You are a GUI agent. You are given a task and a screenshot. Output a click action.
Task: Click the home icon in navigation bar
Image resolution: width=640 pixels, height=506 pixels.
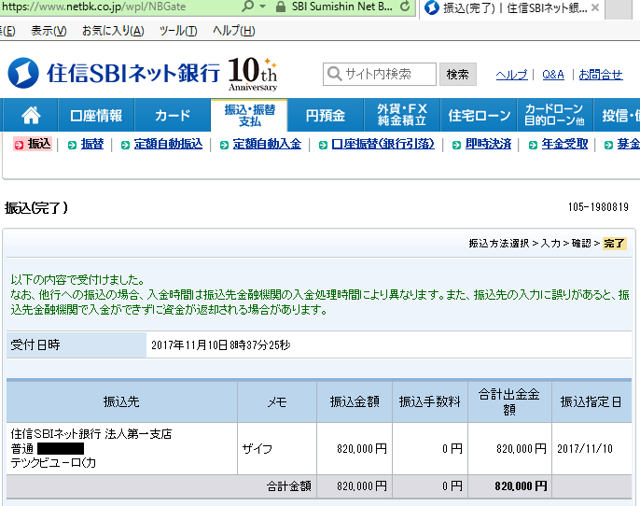click(x=31, y=115)
